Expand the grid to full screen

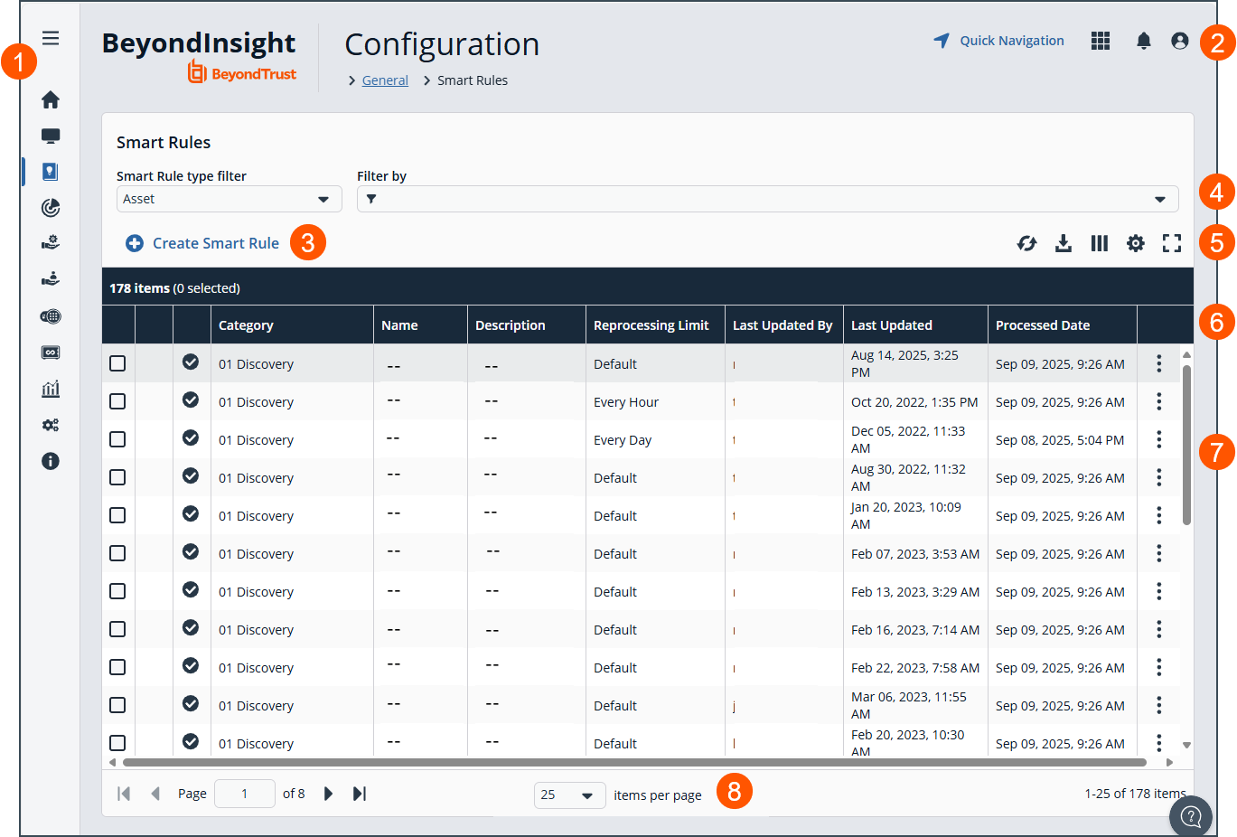1172,243
